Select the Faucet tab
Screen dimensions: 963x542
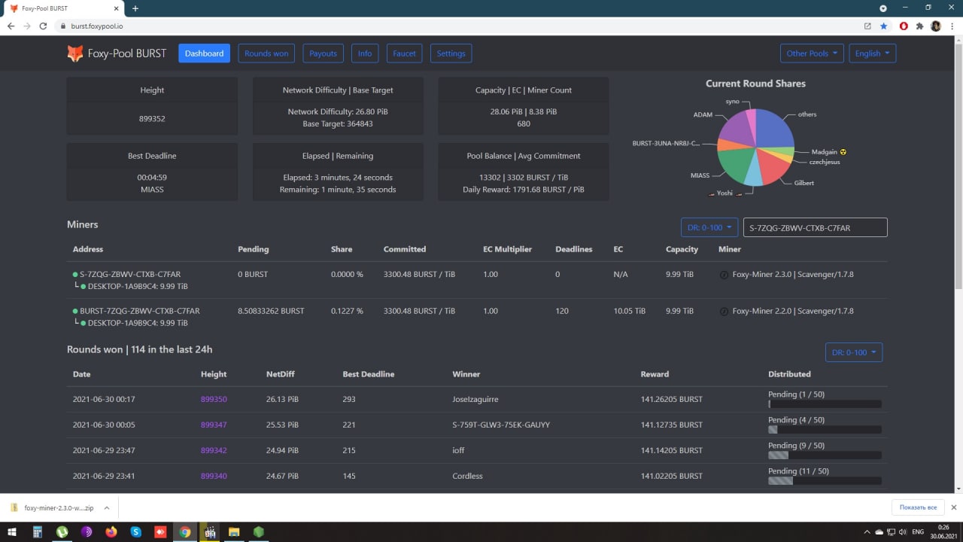(404, 53)
